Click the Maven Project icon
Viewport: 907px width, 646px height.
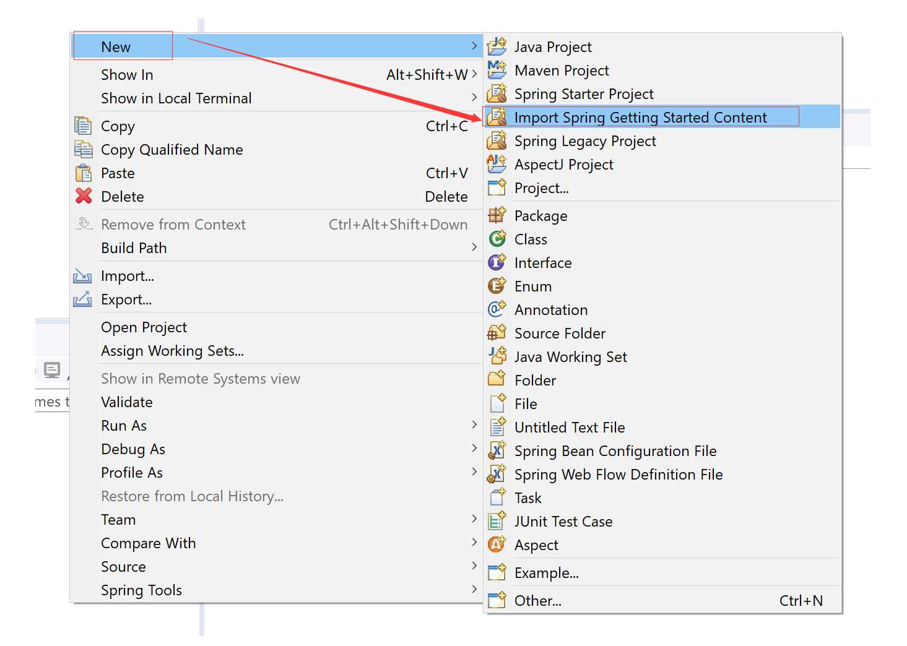point(497,70)
